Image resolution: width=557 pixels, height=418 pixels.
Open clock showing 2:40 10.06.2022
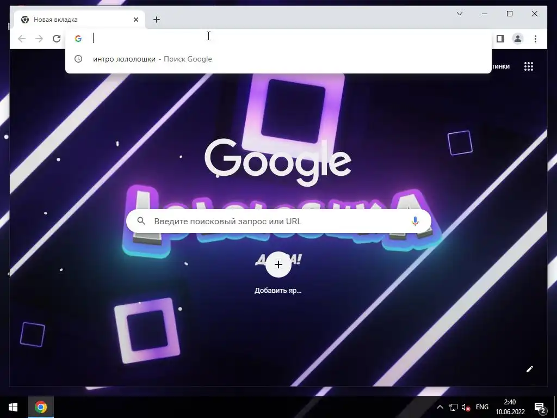(510, 407)
